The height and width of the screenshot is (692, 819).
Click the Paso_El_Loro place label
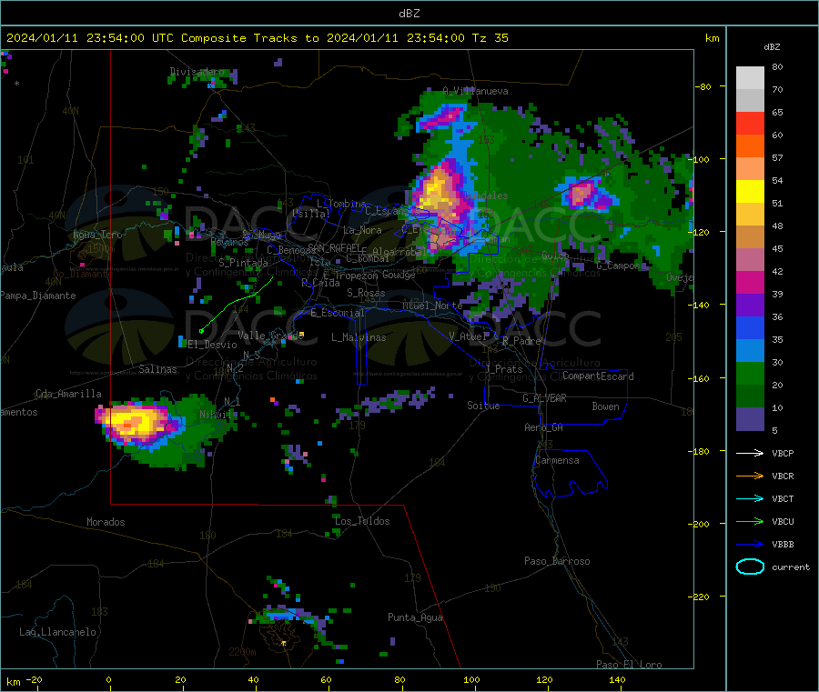coord(629,665)
